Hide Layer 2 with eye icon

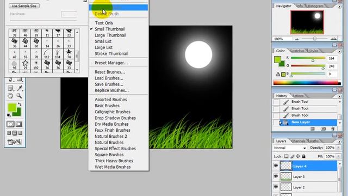(x=276, y=187)
